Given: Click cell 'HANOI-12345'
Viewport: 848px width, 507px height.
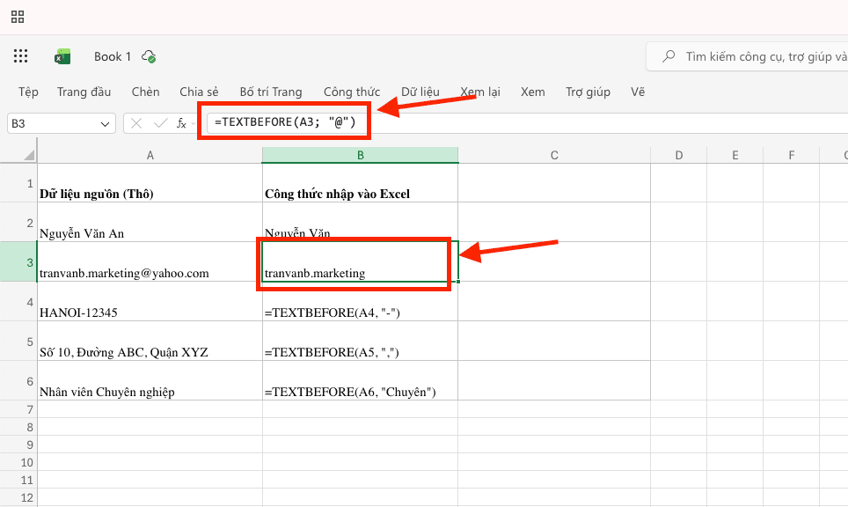Looking at the screenshot, I should 150,301.
